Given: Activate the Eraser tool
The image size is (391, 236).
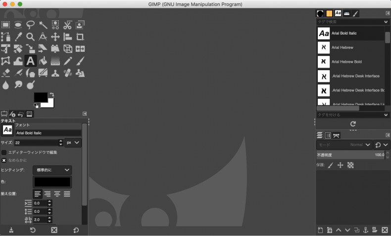Looking at the screenshot, I should tap(5, 73).
